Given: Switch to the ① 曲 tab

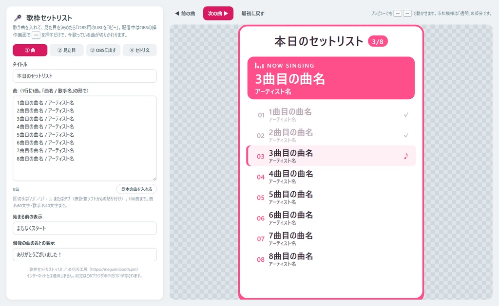Looking at the screenshot, I should 30,50.
